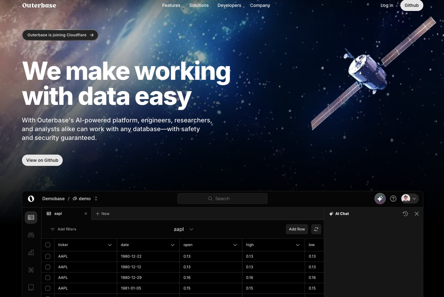Click the 1981-01-05 date cell
This screenshot has width=444, height=297.
(148, 288)
